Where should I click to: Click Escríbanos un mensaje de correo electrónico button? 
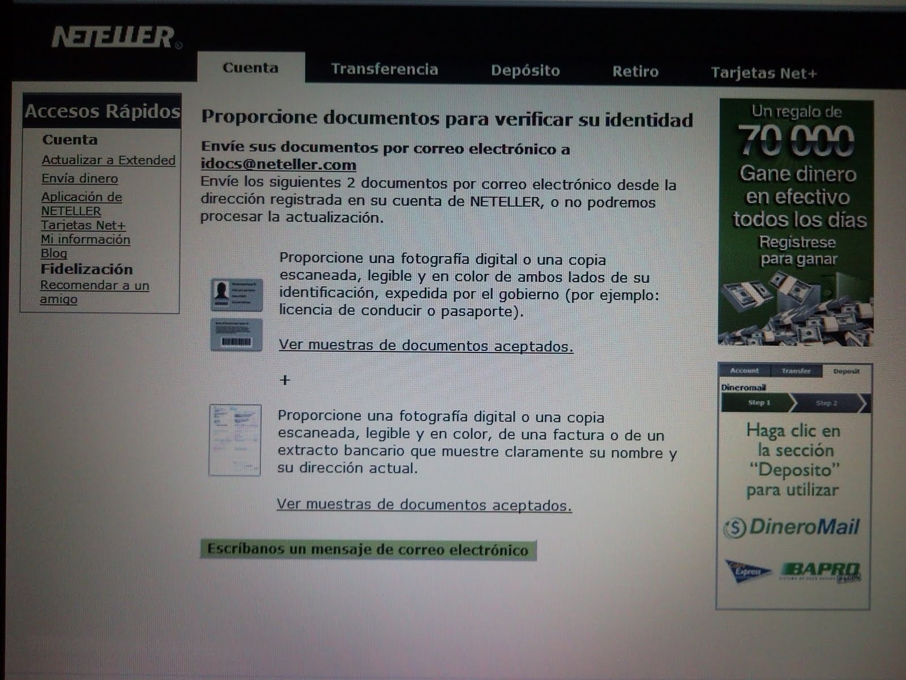[x=368, y=549]
